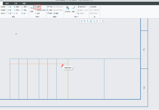Expand the 修剪 (Trim) group dropdown
Image resolution: width=159 pixels, height=110 pixels.
(x=38, y=17)
